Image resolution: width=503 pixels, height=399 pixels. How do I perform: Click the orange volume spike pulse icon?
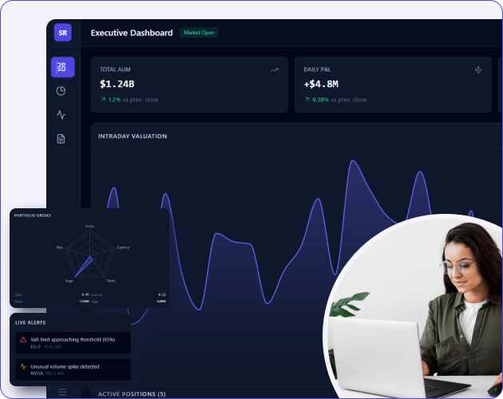coord(23,366)
